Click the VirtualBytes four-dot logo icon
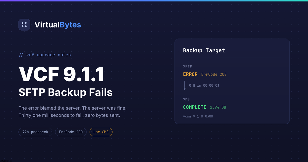308x162 pixels. (24, 25)
